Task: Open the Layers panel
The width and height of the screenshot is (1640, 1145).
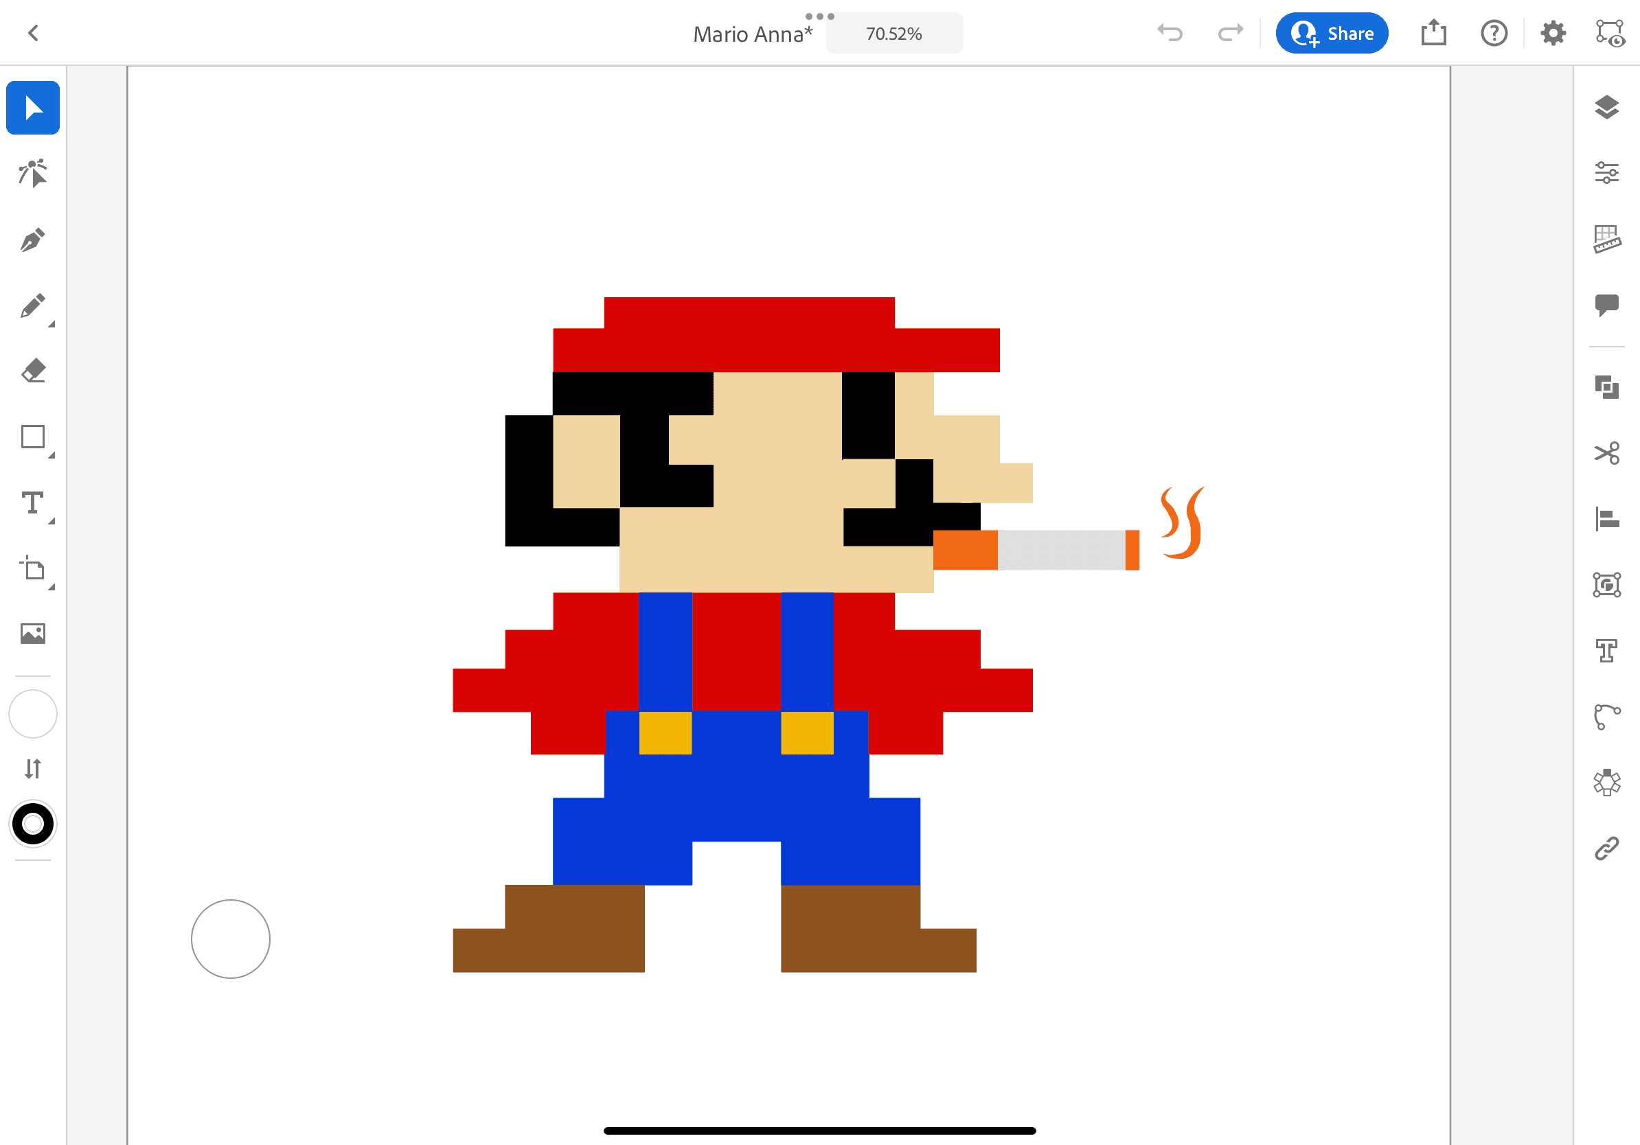Action: pyautogui.click(x=1606, y=107)
